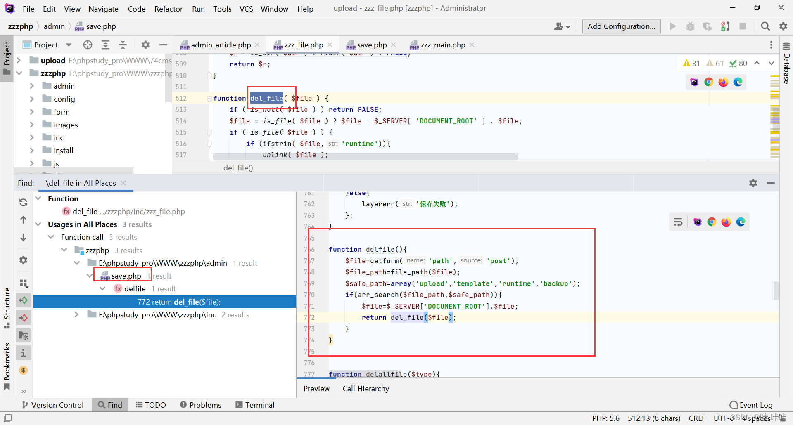Open Find tool window options gear
Viewport: 793px width, 425px height.
(x=753, y=183)
